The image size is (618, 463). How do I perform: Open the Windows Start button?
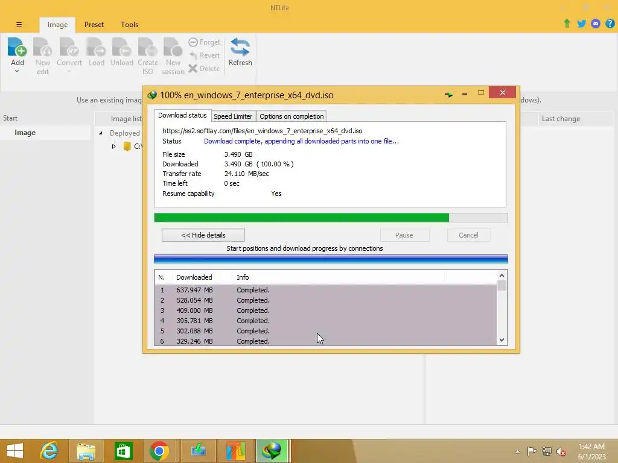click(15, 451)
